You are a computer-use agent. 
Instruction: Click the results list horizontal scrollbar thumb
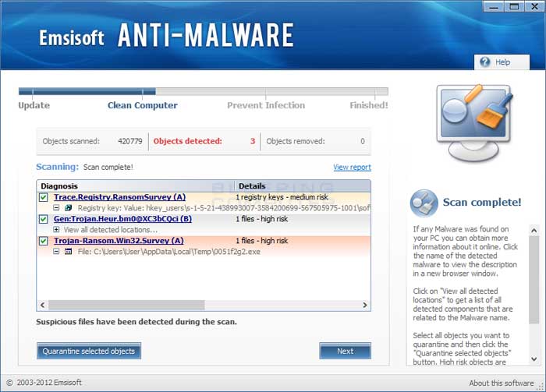coord(126,305)
